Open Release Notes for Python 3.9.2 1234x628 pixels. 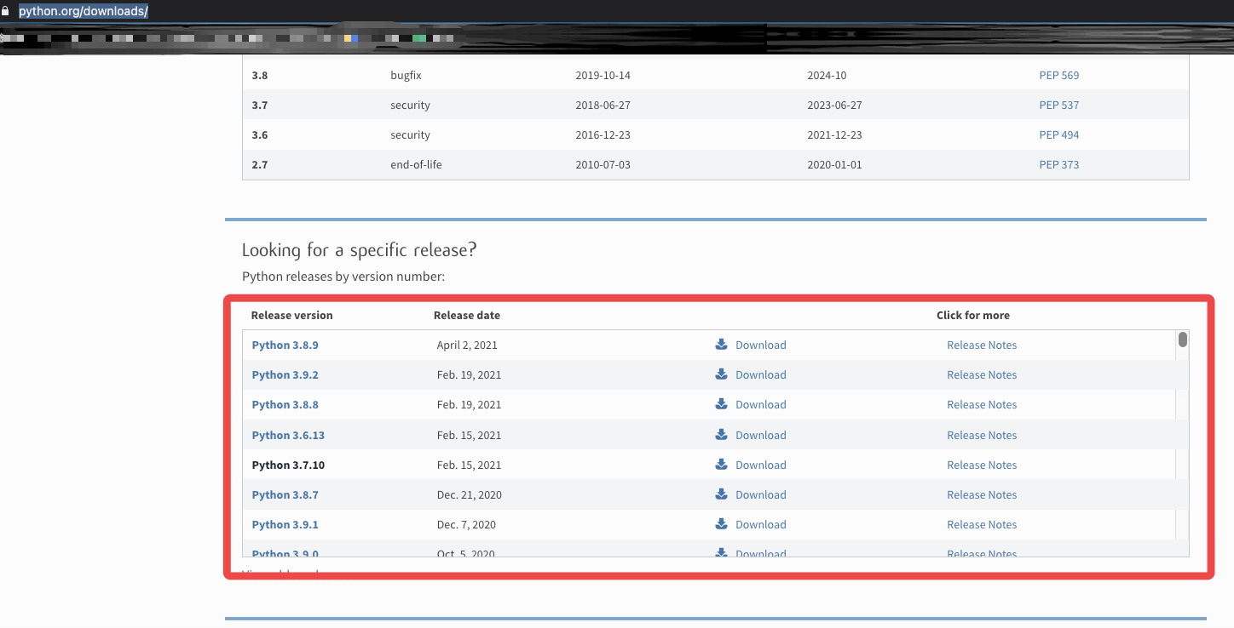tap(982, 374)
